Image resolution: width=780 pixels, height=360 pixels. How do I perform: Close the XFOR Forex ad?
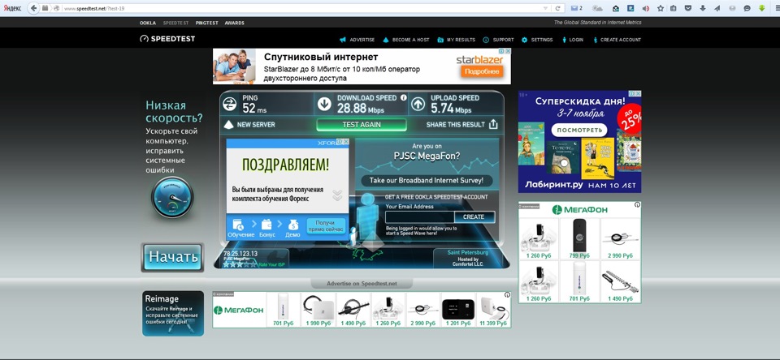(346, 142)
